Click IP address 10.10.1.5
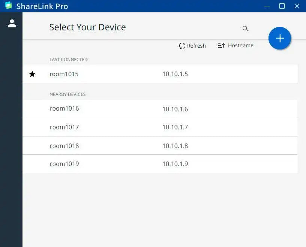 (x=175, y=74)
